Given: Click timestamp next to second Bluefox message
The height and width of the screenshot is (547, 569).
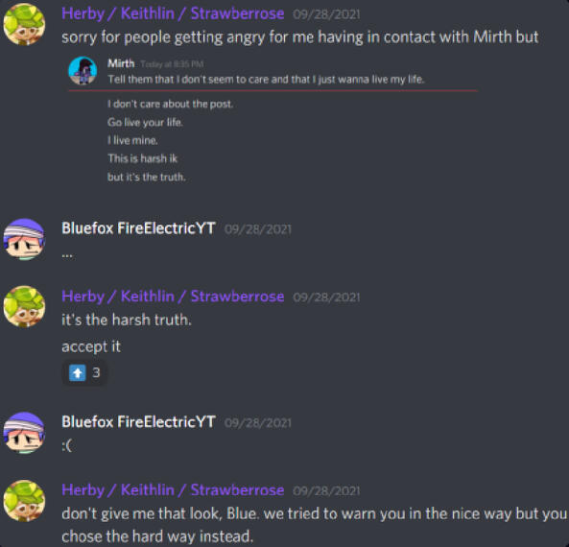Looking at the screenshot, I should [x=258, y=423].
